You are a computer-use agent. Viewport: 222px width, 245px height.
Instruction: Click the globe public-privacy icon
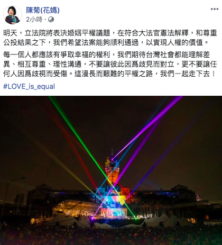tap(51, 19)
